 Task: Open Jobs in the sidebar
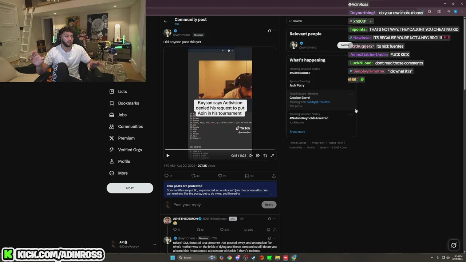click(x=118, y=115)
